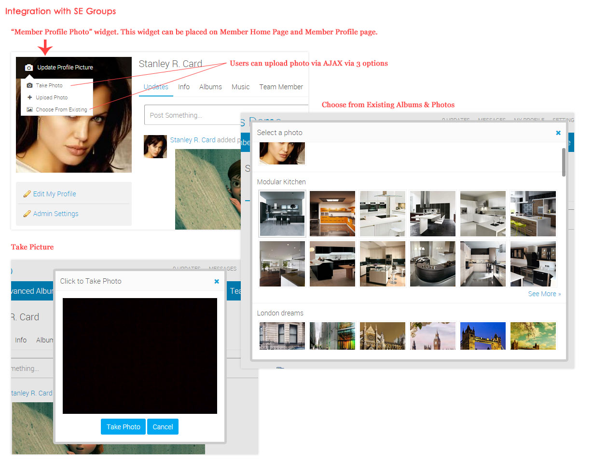Click pencil icon next to Admin Settings
Viewport: 593px width, 464px height.
pos(27,214)
